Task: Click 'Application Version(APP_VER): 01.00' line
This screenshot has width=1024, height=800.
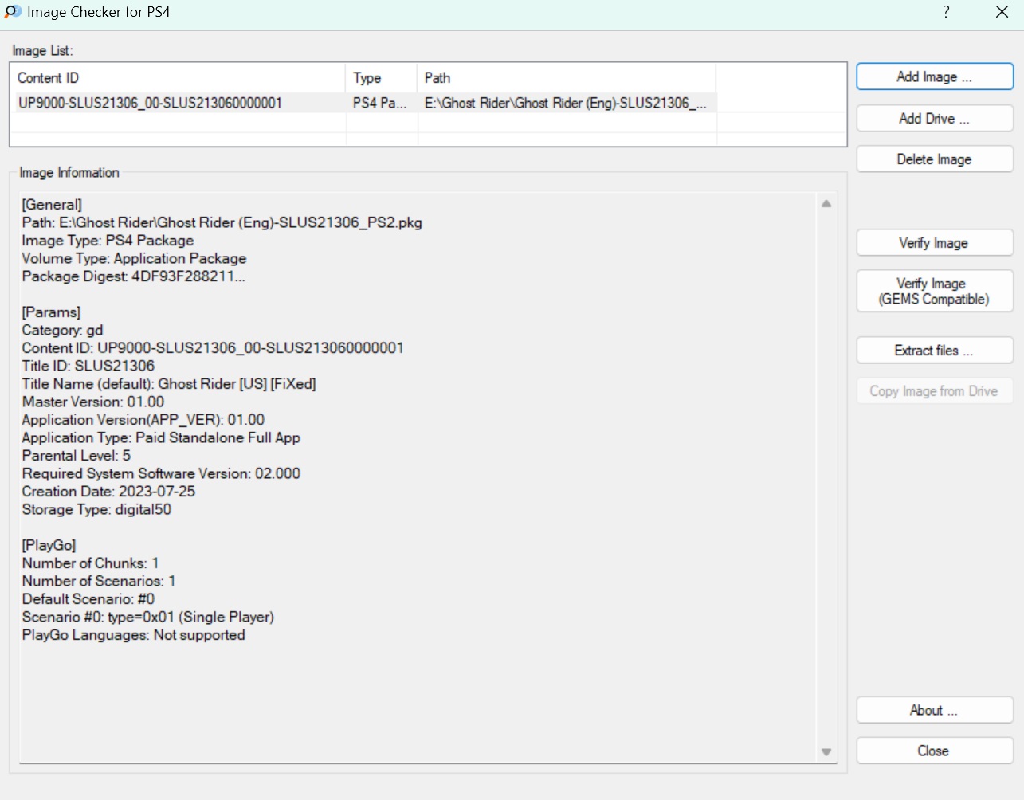Action: (x=143, y=420)
